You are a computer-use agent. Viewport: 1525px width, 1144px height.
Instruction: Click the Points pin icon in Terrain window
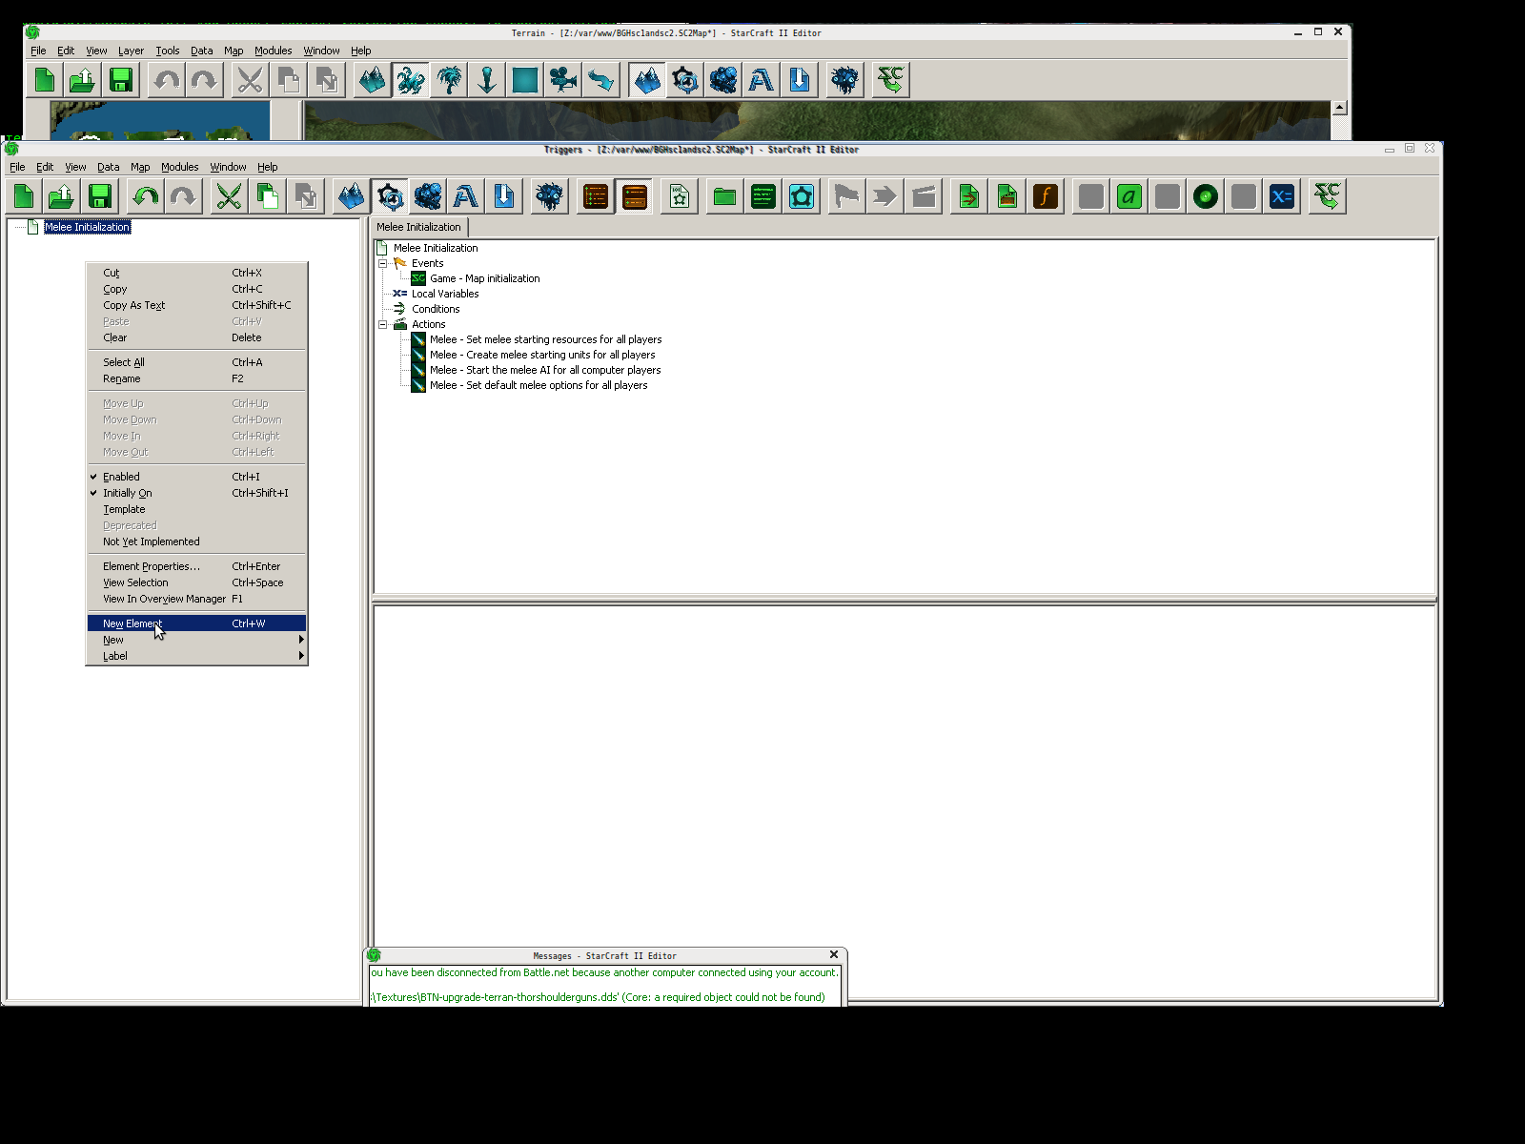coord(487,80)
